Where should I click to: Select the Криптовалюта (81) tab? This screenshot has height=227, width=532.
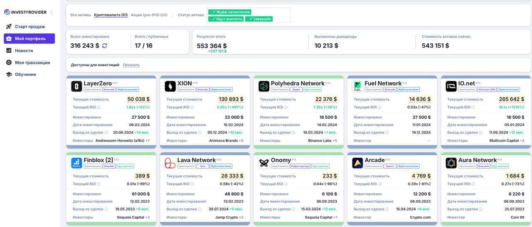(x=111, y=15)
